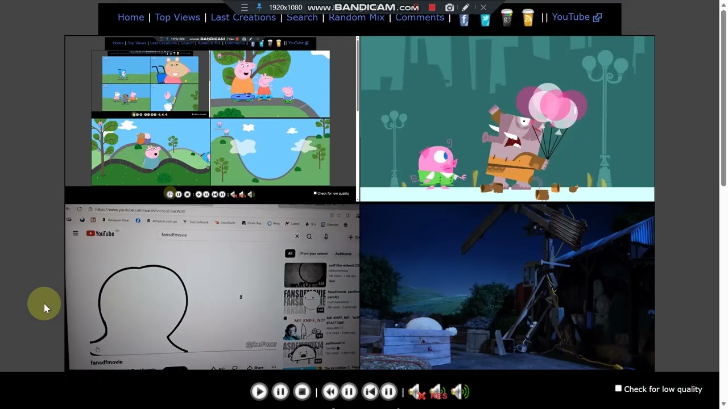Stop all videos with the square stop button
Viewport: 728px width, 409px height.
pos(302,391)
